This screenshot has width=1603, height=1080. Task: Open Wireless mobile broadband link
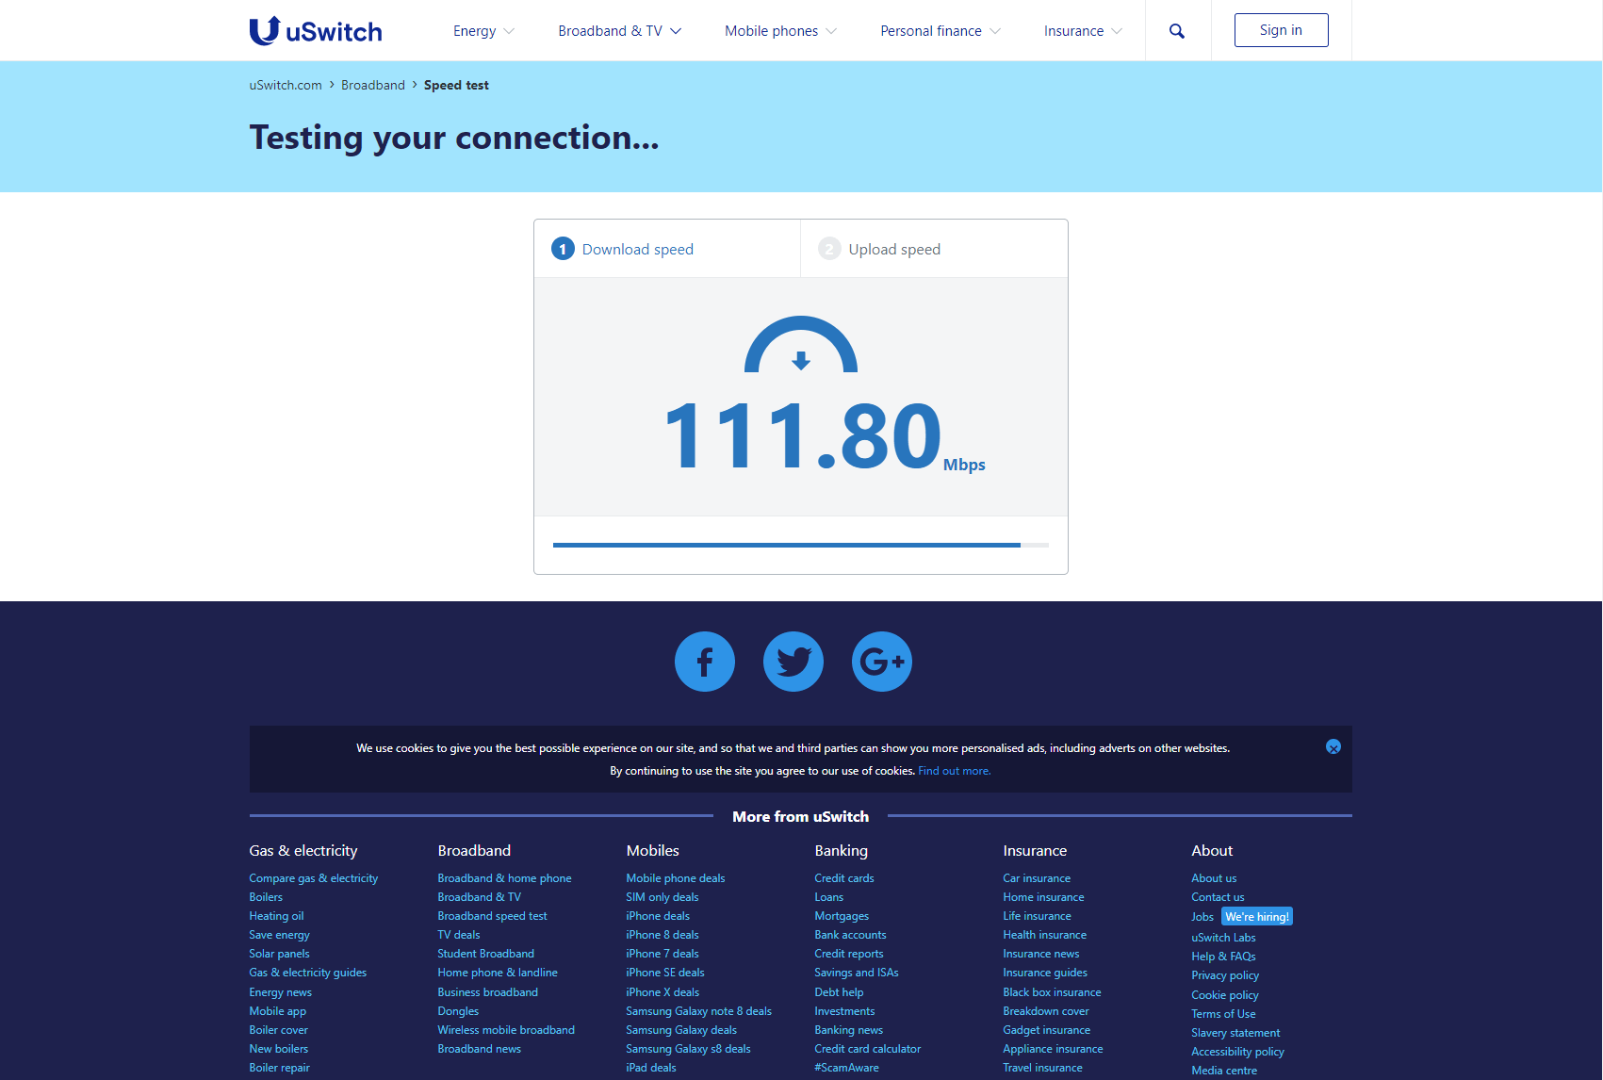[x=506, y=1030]
